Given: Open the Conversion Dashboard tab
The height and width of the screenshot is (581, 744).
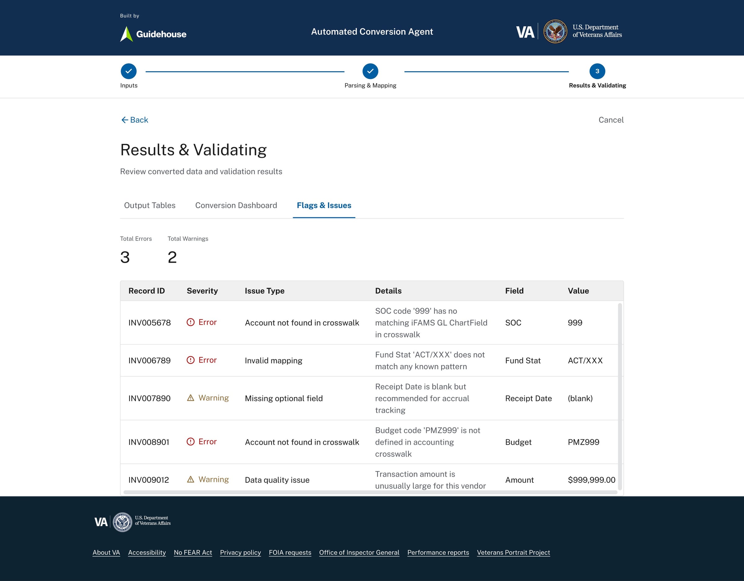Looking at the screenshot, I should pyautogui.click(x=236, y=206).
